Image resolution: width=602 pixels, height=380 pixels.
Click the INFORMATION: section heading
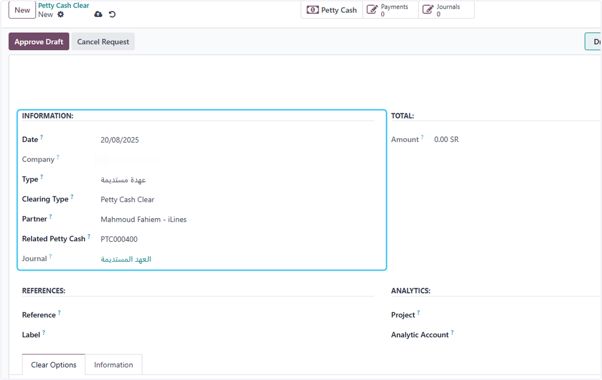pyautogui.click(x=48, y=116)
